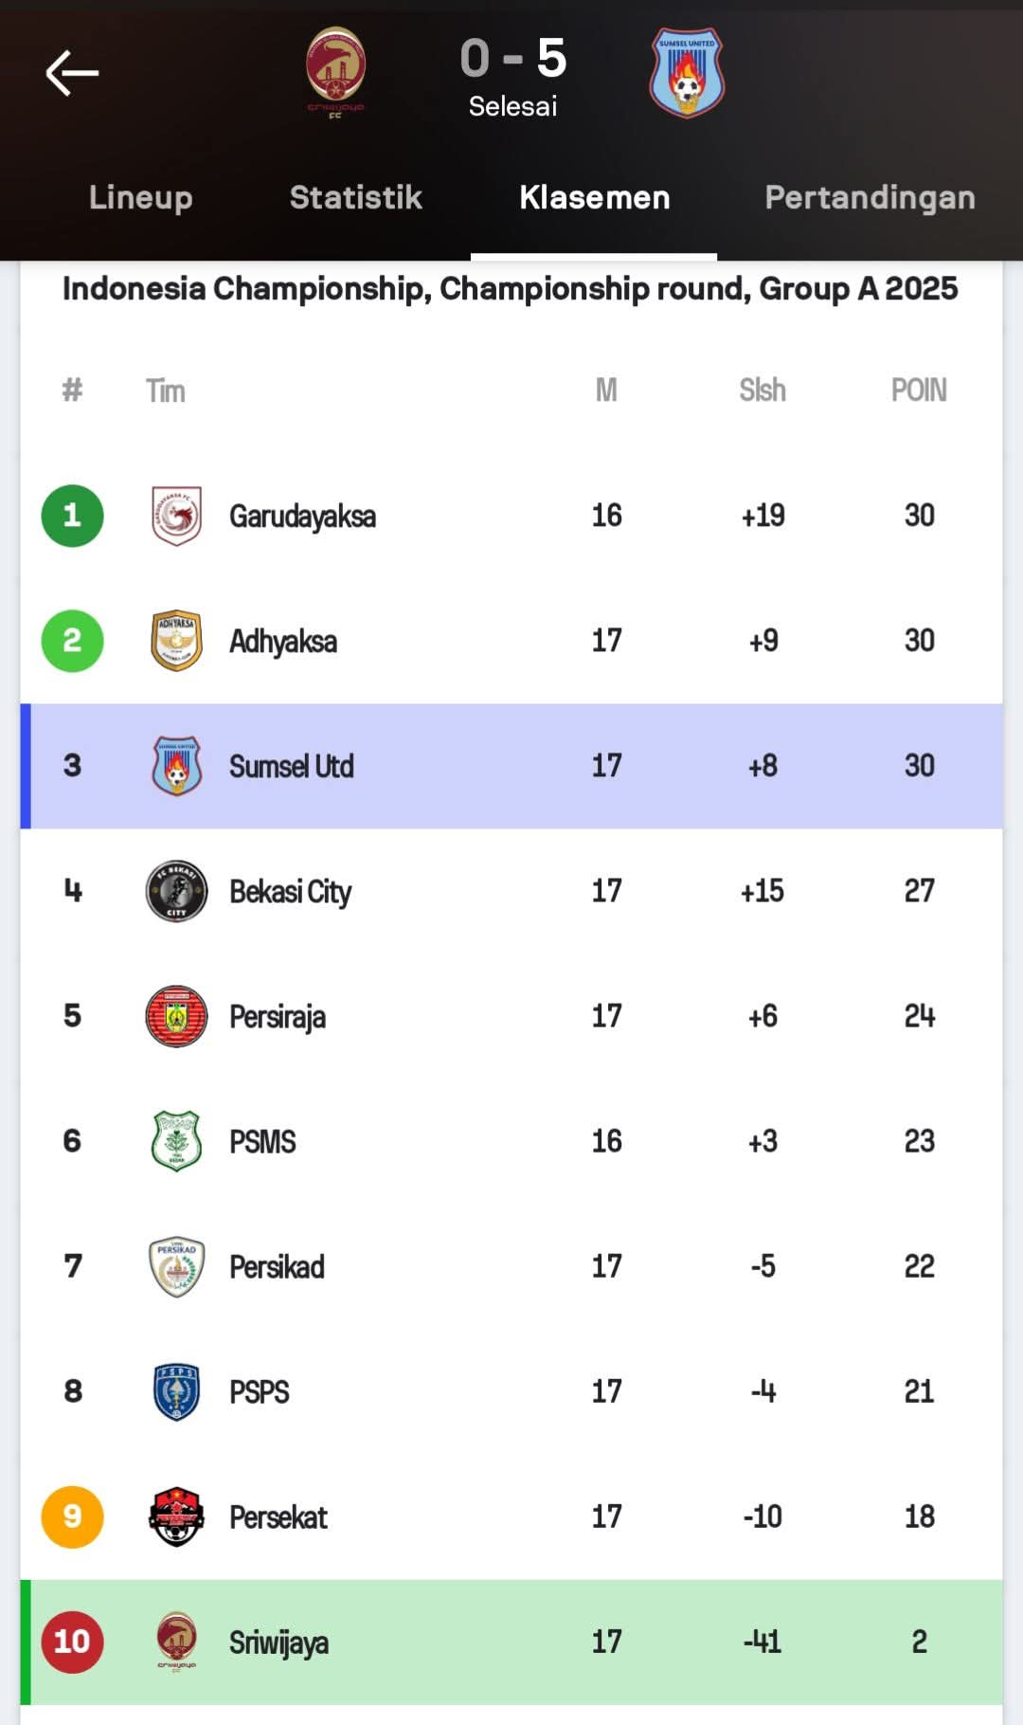
Task: Switch to the Statistik tab
Action: click(355, 197)
